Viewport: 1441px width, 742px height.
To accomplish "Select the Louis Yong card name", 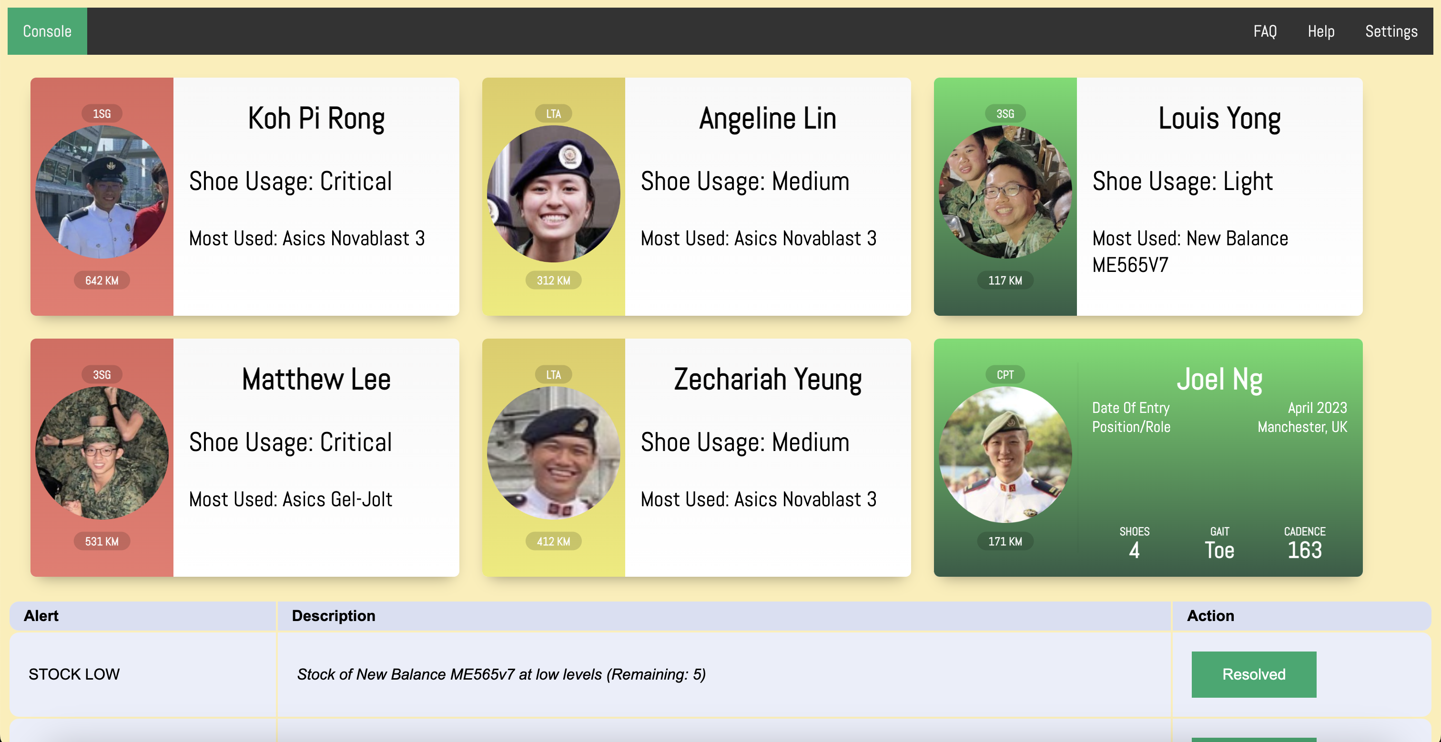I will pyautogui.click(x=1219, y=119).
